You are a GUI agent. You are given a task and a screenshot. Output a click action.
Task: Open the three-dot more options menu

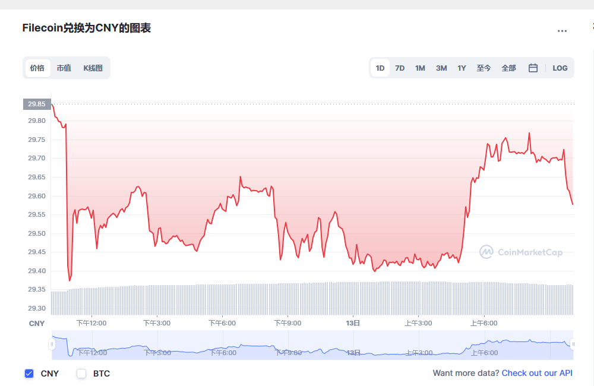coord(562,31)
